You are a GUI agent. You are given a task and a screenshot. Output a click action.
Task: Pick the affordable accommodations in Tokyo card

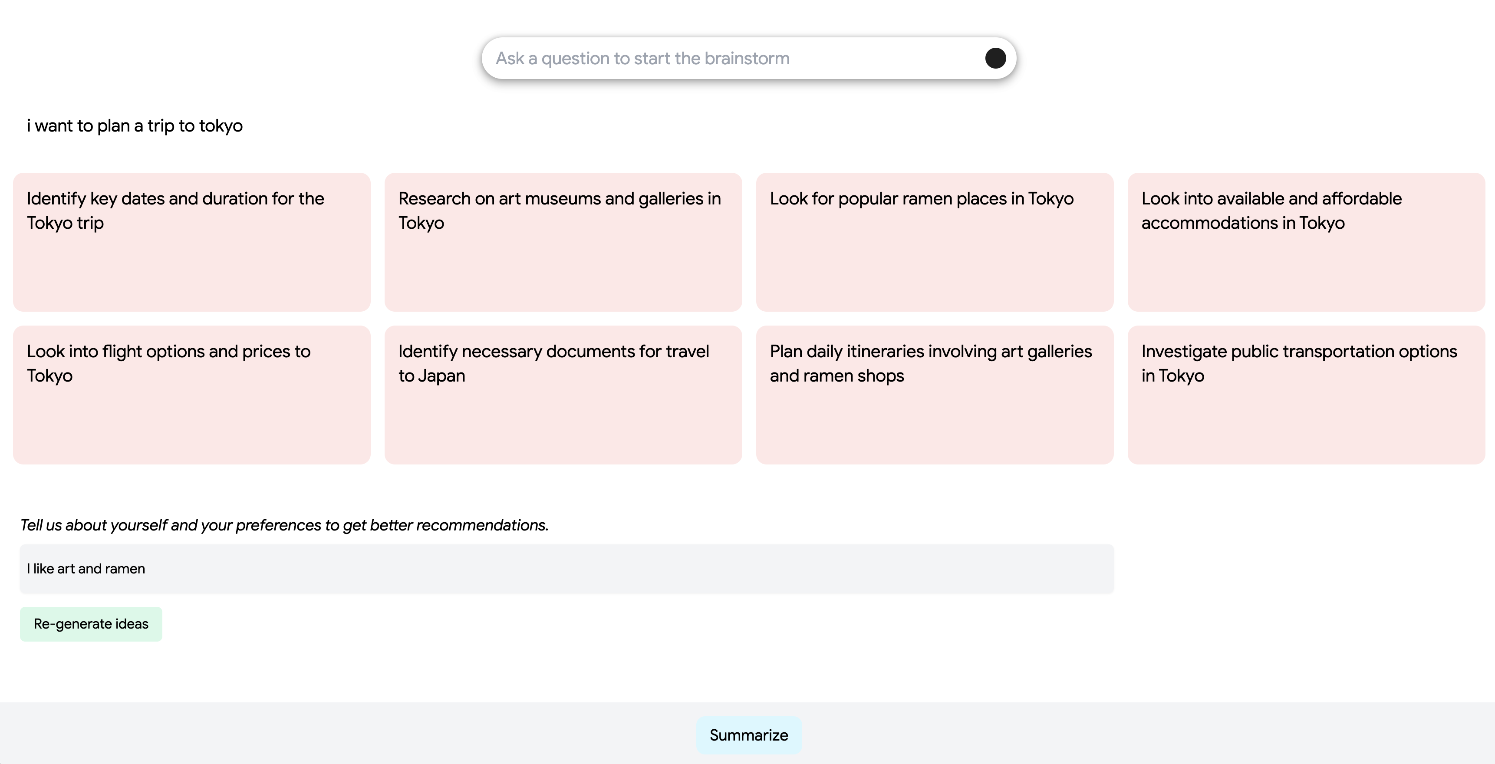click(1306, 241)
